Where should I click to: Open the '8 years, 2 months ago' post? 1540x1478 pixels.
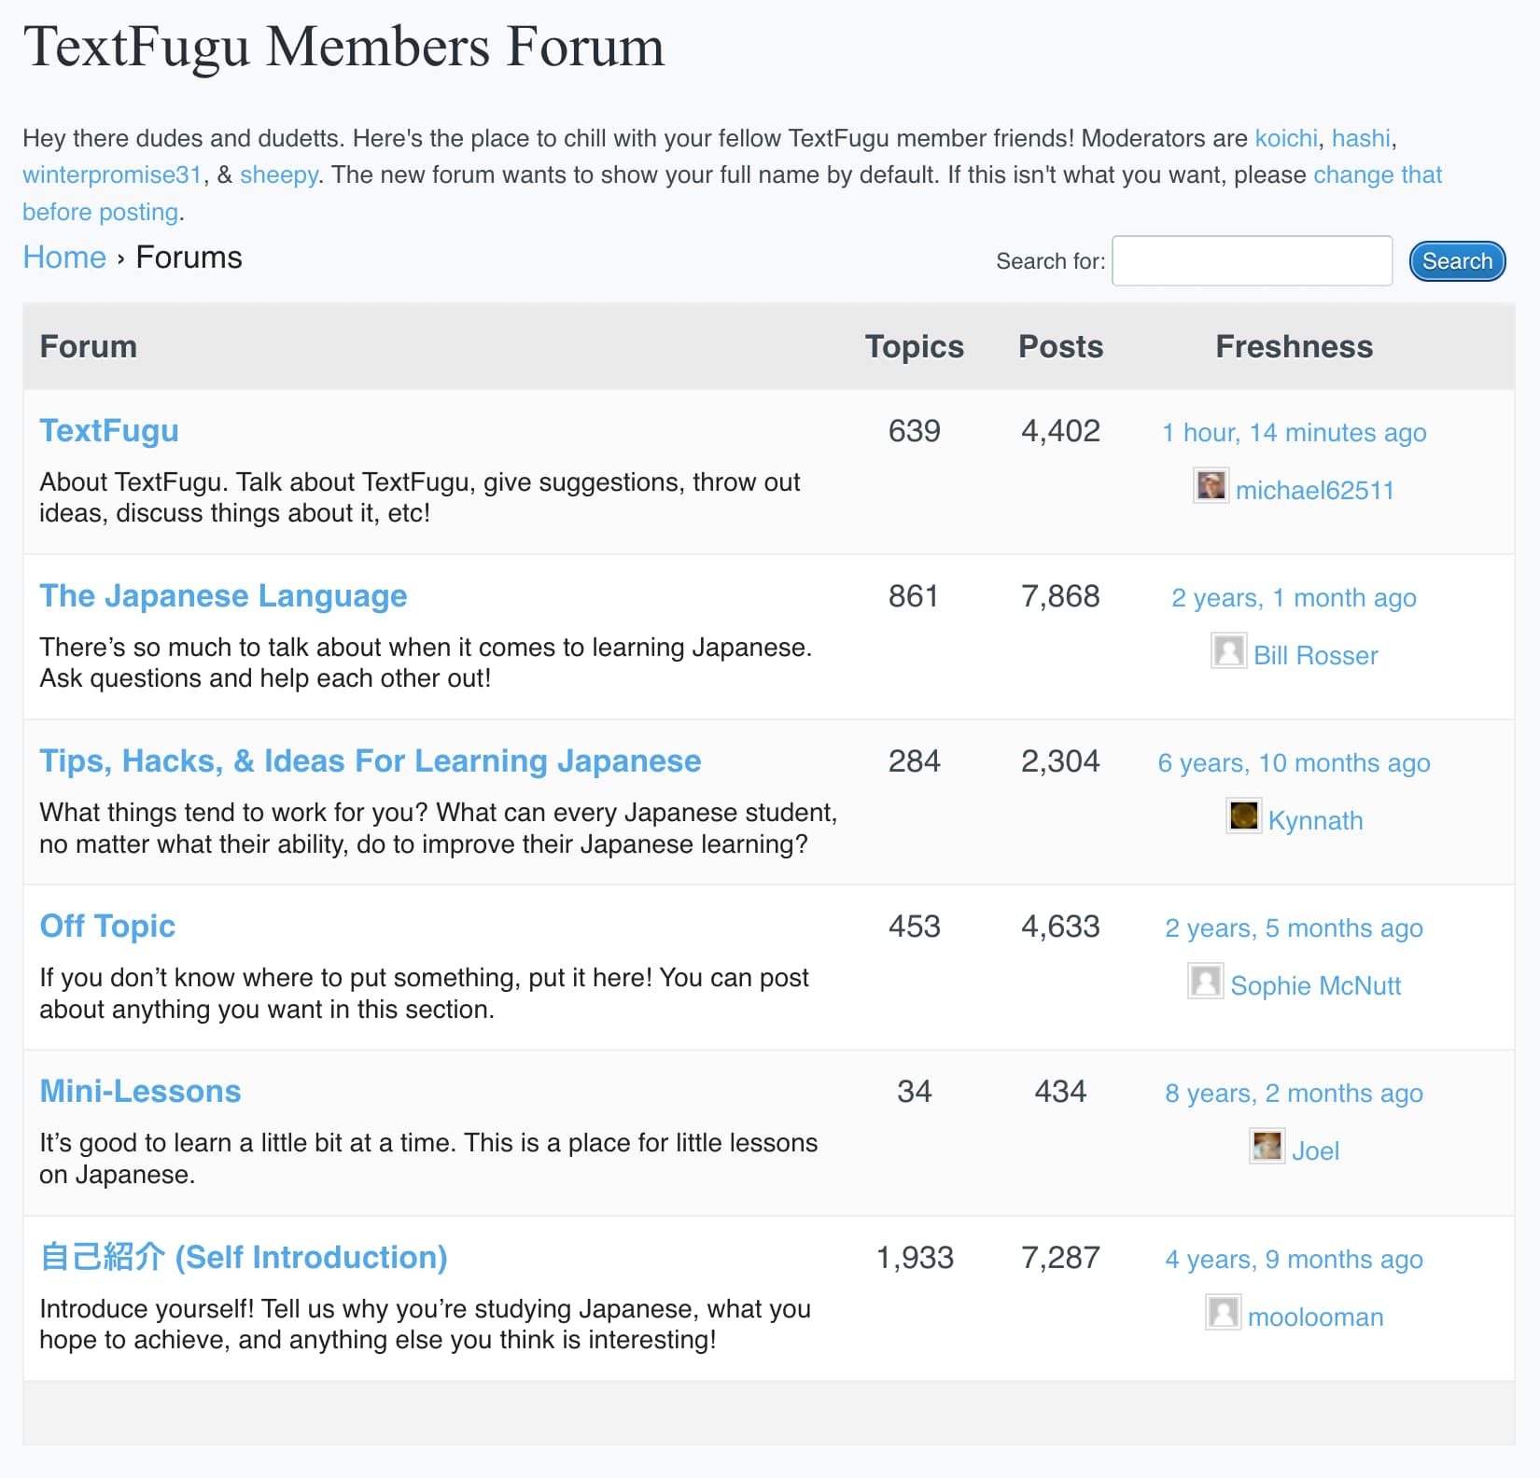(1294, 1094)
